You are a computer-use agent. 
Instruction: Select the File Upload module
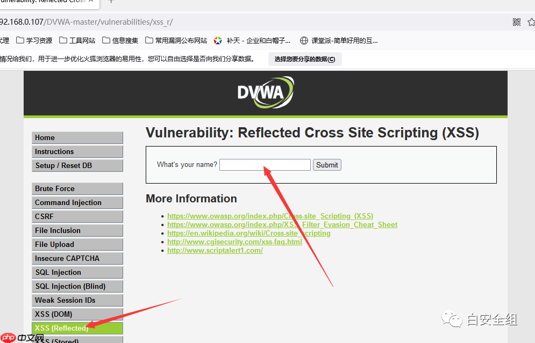coord(77,245)
